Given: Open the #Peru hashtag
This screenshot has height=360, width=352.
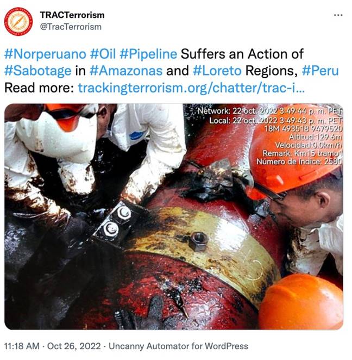Looking at the screenshot, I should [320, 71].
